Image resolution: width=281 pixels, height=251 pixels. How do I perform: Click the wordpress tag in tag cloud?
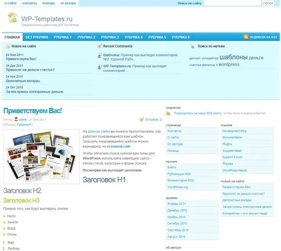pyautogui.click(x=229, y=65)
